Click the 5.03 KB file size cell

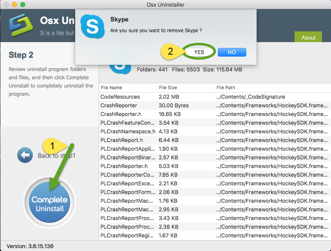(169, 166)
